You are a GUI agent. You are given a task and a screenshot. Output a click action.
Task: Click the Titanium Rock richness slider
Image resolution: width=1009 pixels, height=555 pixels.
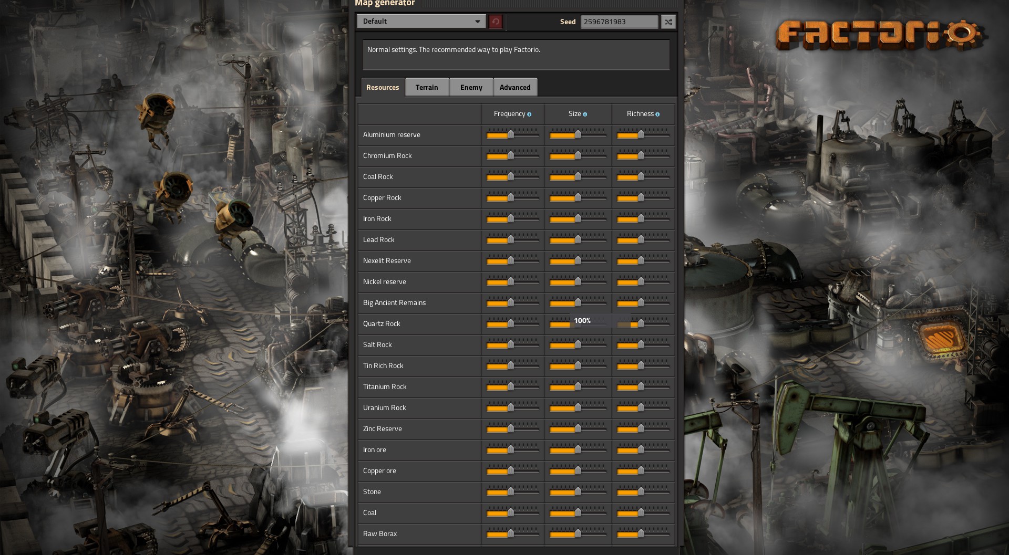643,387
